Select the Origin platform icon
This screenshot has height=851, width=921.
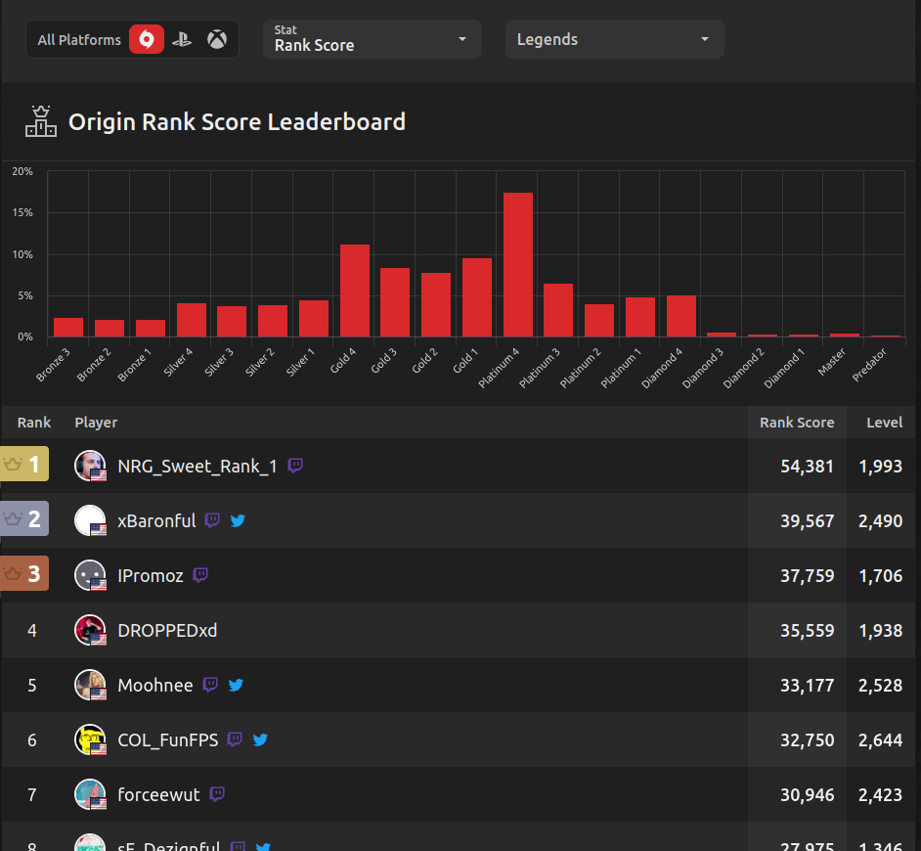[x=147, y=40]
